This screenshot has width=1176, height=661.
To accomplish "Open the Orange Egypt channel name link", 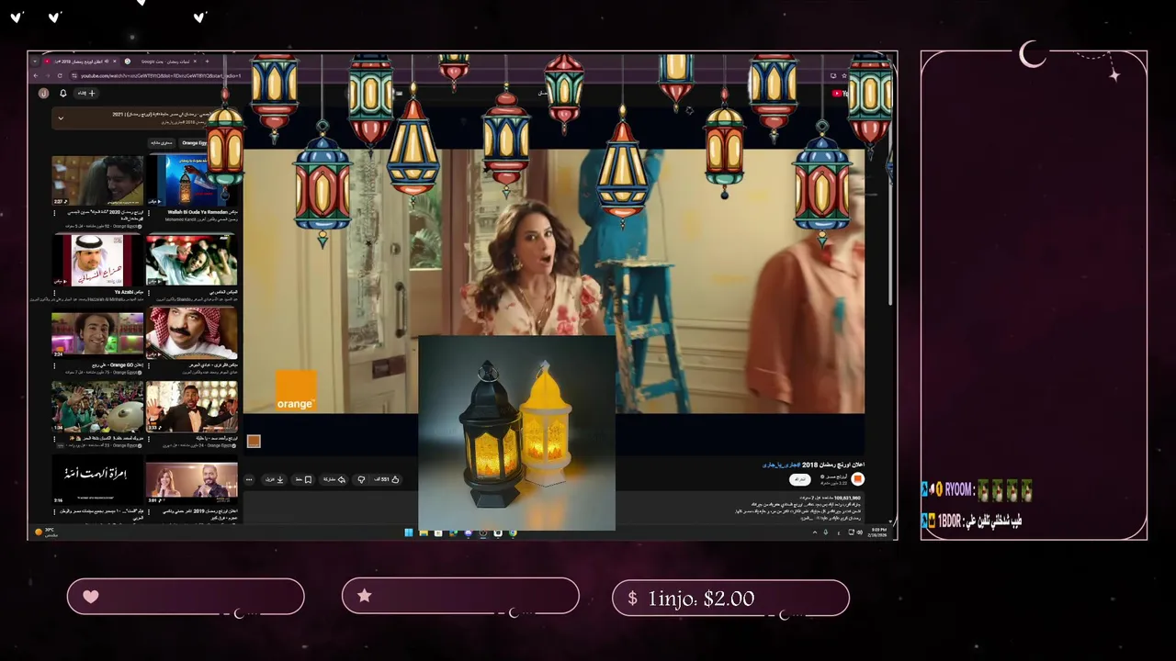I will coord(836,476).
